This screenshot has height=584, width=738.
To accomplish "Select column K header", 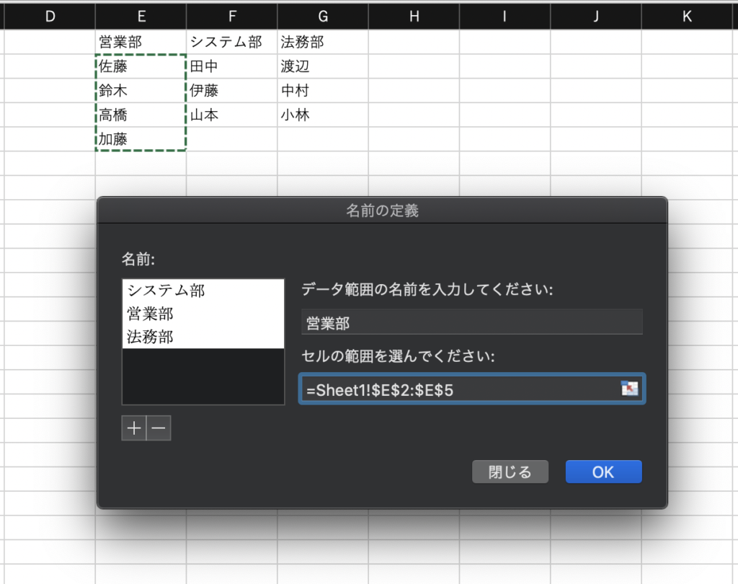I will pos(687,17).
